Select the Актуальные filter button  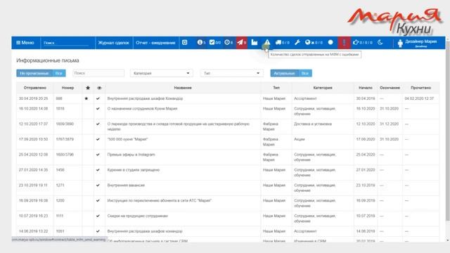coord(284,73)
